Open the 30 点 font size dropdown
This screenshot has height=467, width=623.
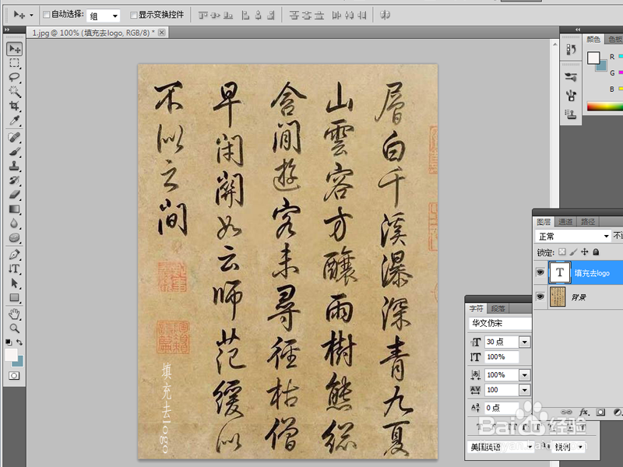pyautogui.click(x=524, y=342)
